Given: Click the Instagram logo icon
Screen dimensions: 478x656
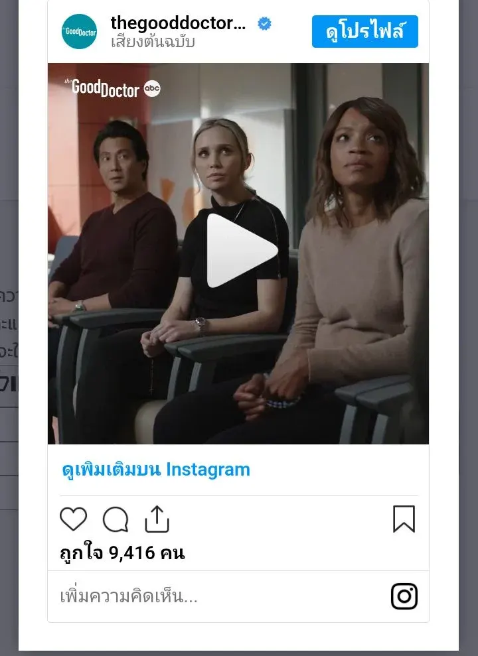Looking at the screenshot, I should click(x=404, y=596).
